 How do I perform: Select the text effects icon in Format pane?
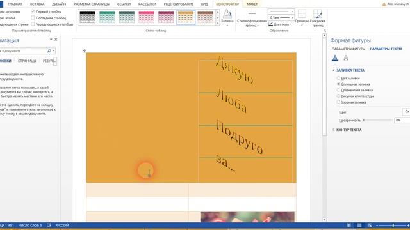coord(346,58)
